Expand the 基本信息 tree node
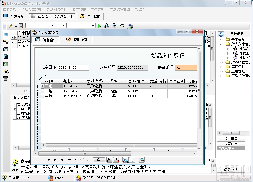253x182 pixels. point(220,40)
